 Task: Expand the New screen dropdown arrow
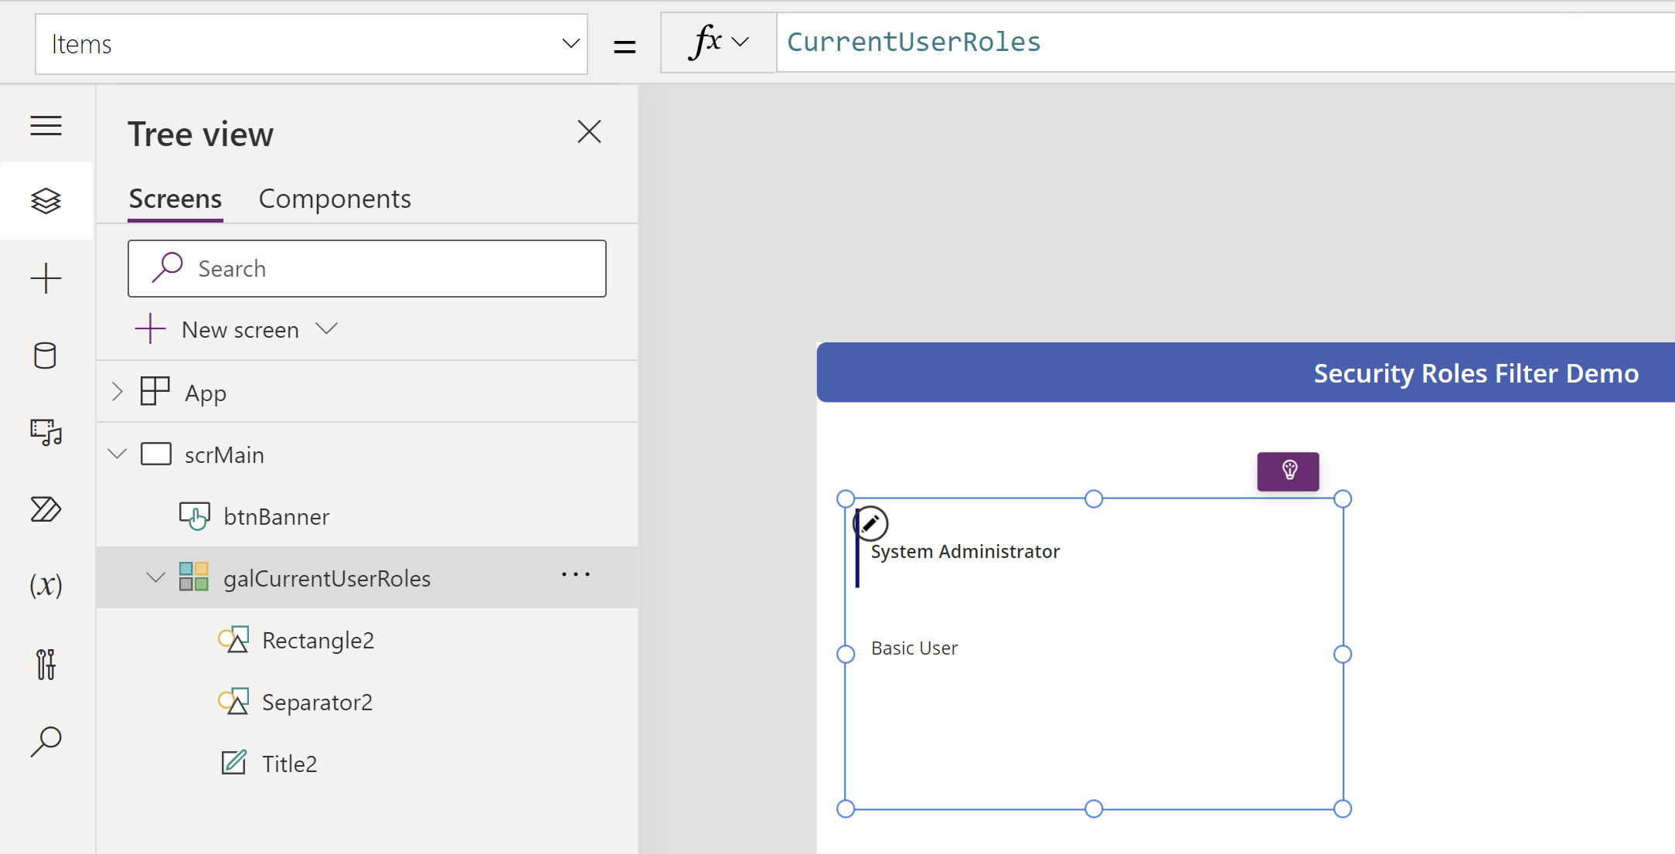pyautogui.click(x=327, y=329)
